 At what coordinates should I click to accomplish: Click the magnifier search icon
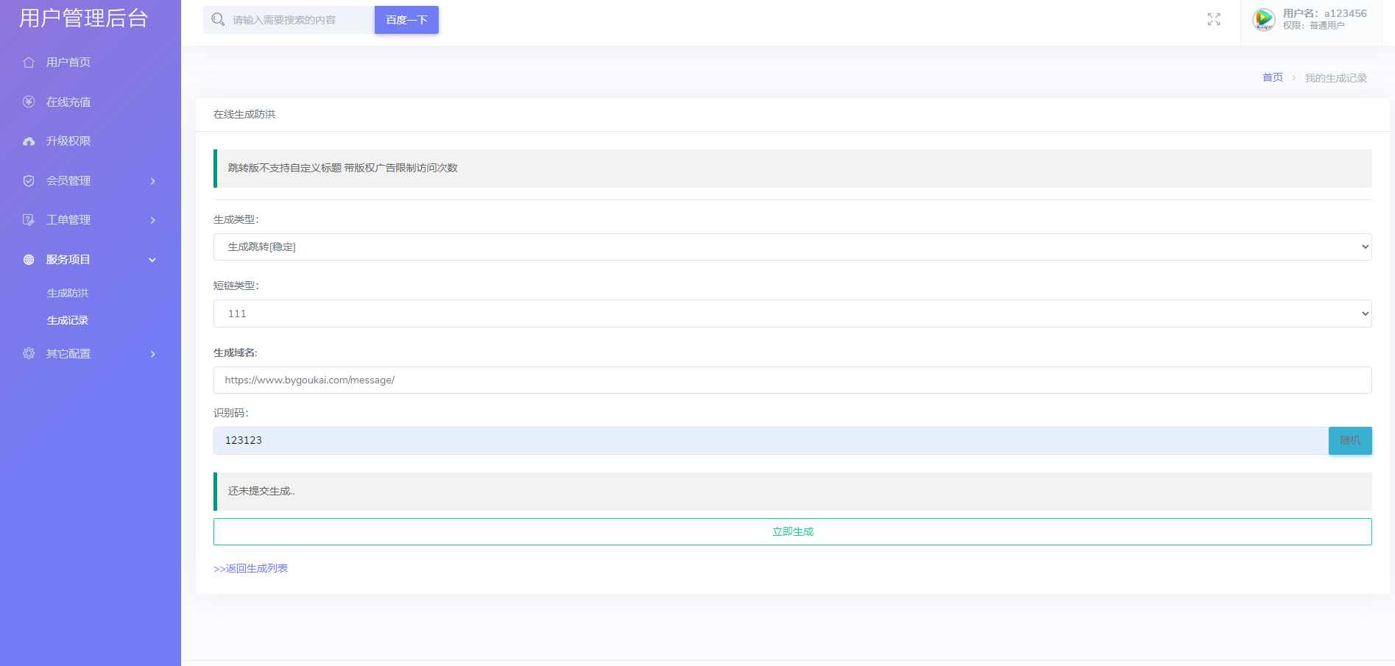(x=218, y=20)
